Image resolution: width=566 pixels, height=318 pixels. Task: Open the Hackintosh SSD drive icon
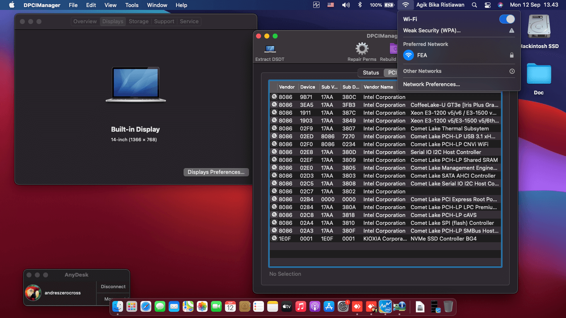tap(538, 28)
